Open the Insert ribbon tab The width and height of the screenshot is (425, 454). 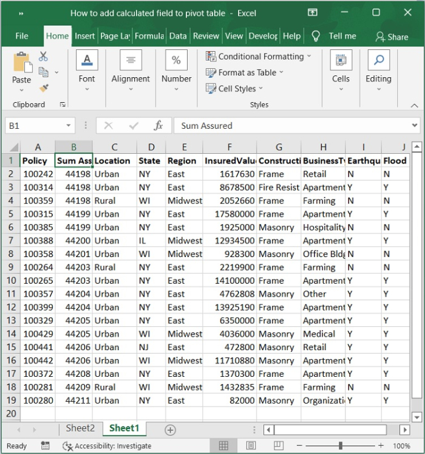84,36
